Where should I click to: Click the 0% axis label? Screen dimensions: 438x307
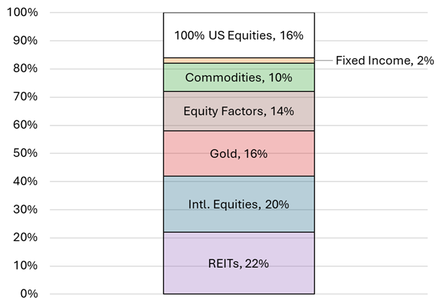tap(29, 294)
